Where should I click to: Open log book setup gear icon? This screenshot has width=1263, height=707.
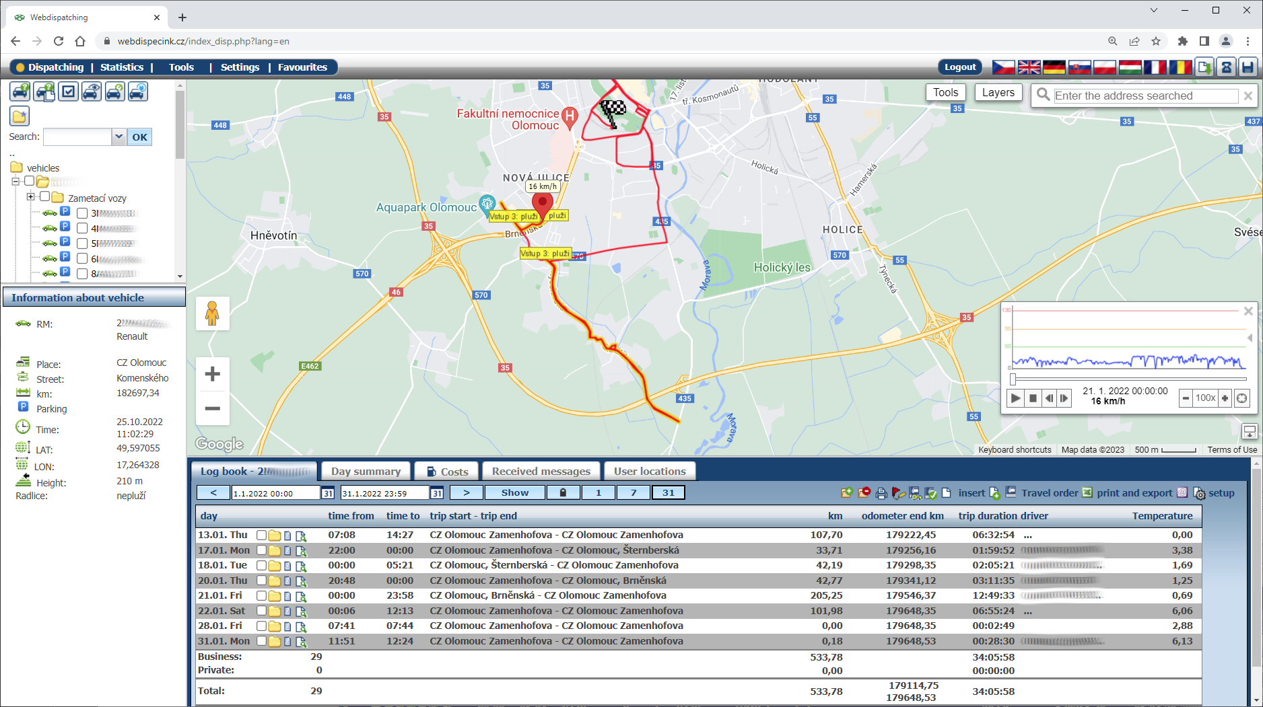pyautogui.click(x=1199, y=493)
